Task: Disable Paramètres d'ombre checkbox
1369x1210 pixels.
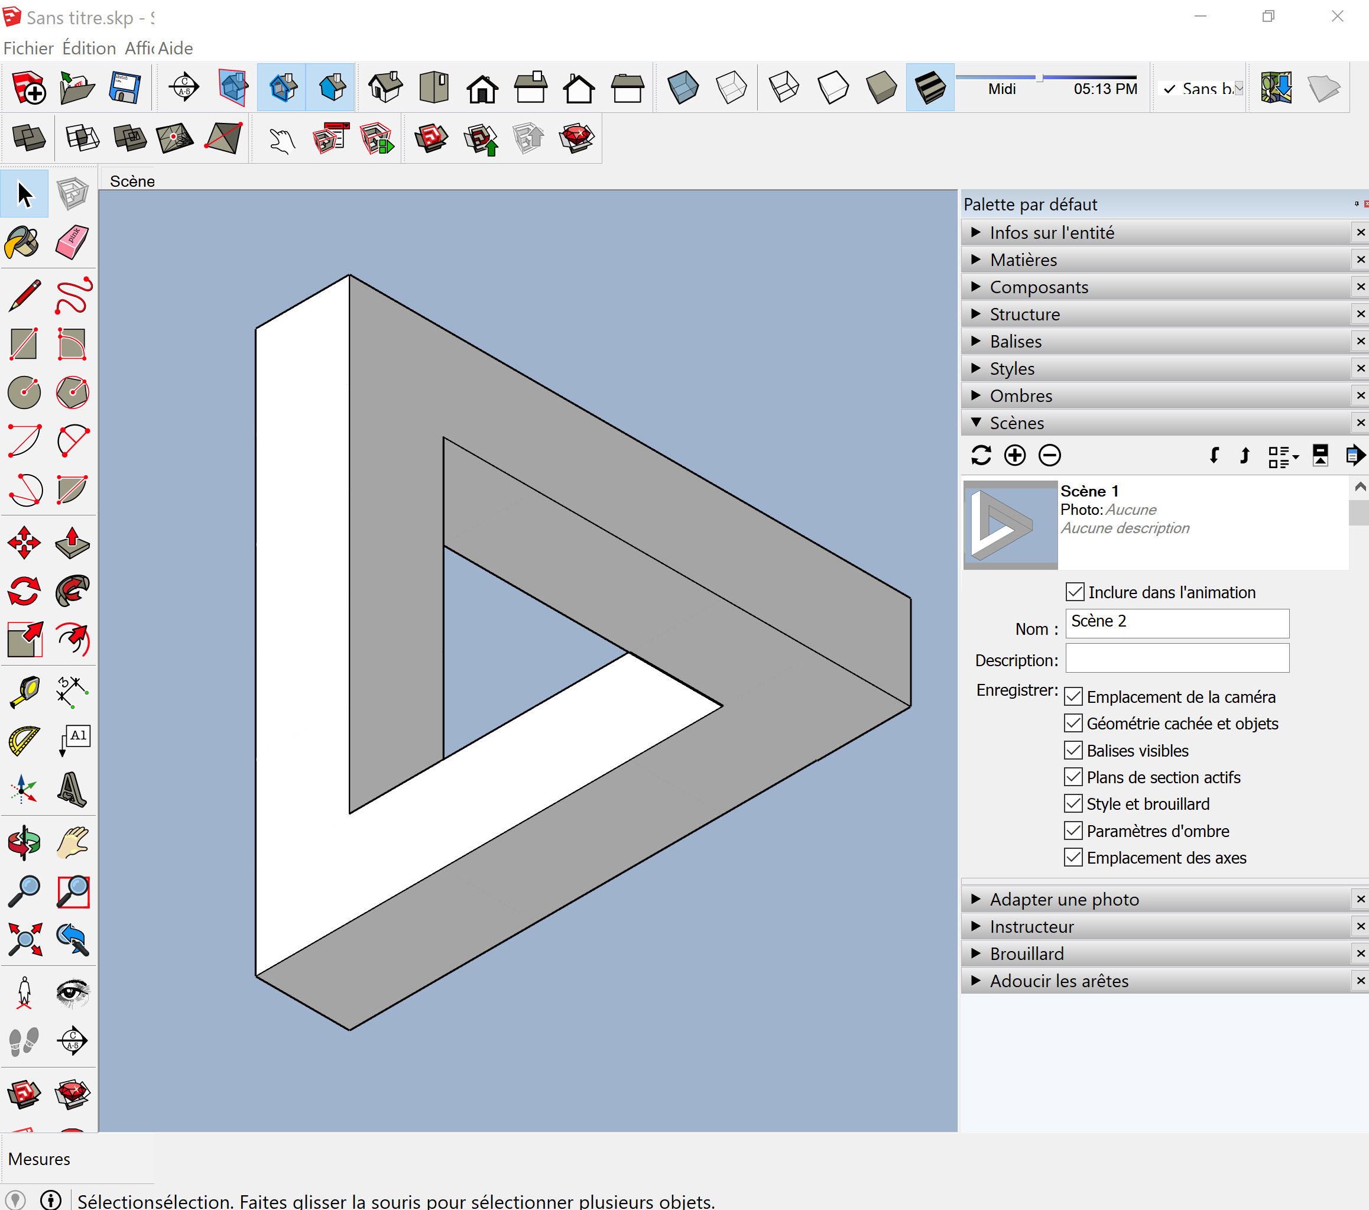Action: point(1073,831)
